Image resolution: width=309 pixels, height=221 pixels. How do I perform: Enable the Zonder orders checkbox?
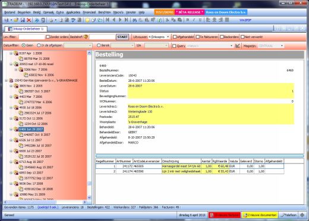(x=48, y=37)
